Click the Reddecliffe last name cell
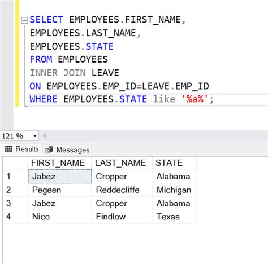The image size is (268, 264). (x=122, y=190)
